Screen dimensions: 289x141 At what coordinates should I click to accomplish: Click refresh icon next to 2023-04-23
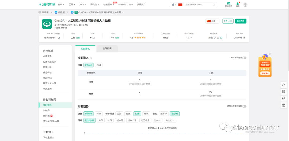(x=221, y=38)
